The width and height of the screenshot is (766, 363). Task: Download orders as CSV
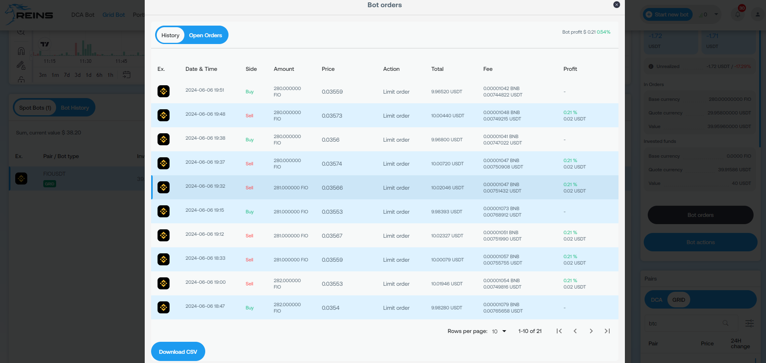(x=178, y=352)
